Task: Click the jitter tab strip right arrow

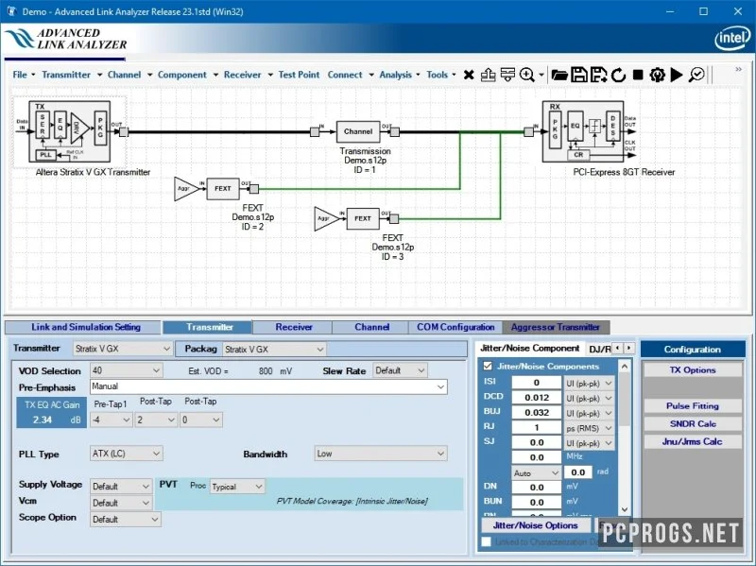Action: coord(629,348)
